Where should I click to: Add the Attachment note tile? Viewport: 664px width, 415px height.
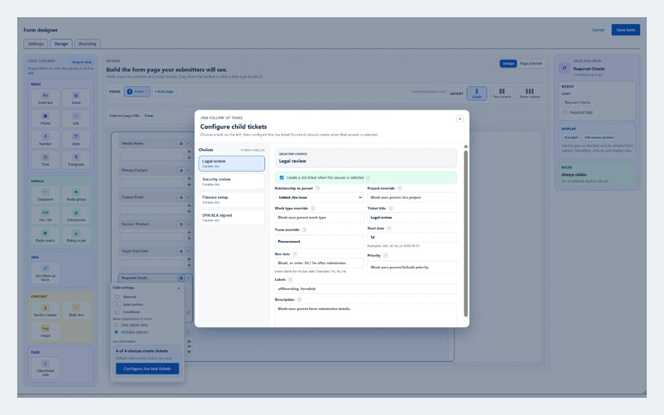point(45,368)
